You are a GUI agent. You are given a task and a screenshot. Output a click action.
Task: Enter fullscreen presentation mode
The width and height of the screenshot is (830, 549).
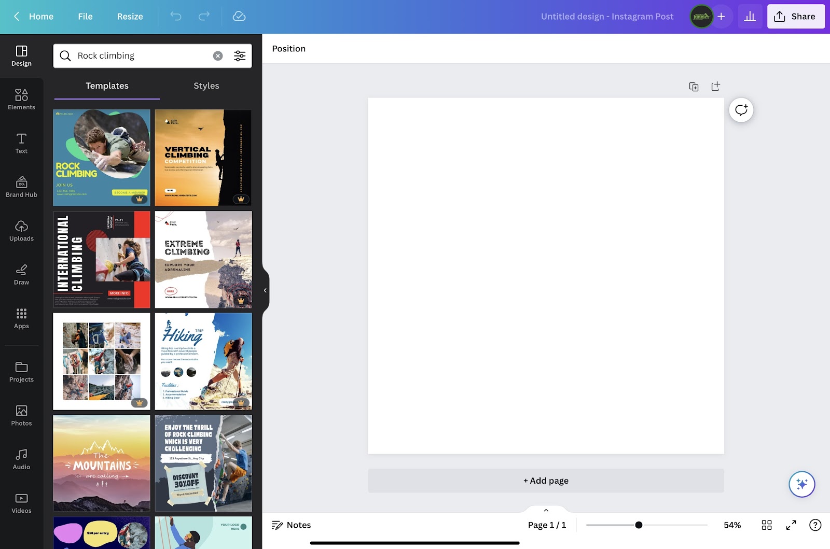coord(791,525)
